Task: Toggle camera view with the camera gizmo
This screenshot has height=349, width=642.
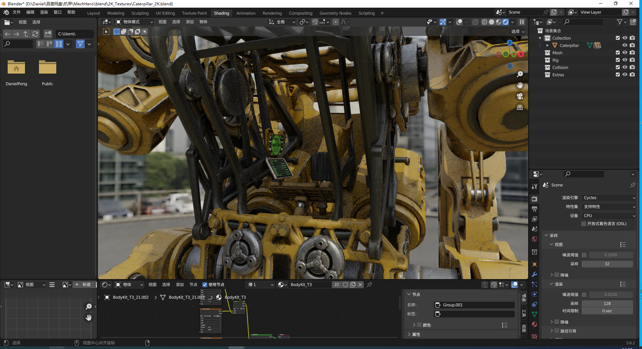Action: (519, 96)
